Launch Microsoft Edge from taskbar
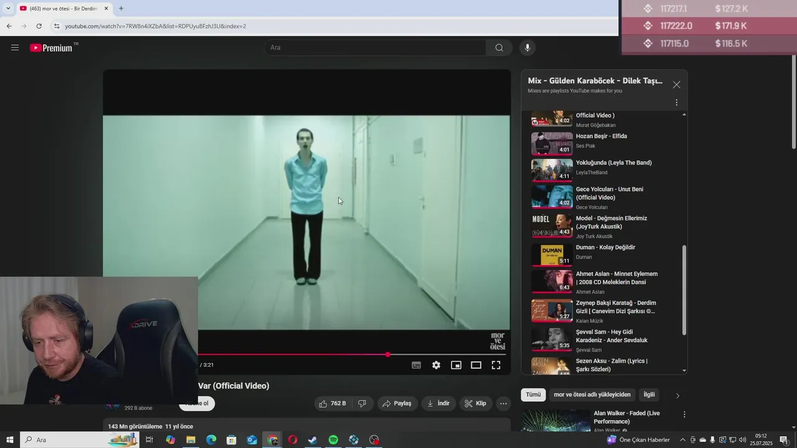This screenshot has height=448, width=797. point(211,440)
